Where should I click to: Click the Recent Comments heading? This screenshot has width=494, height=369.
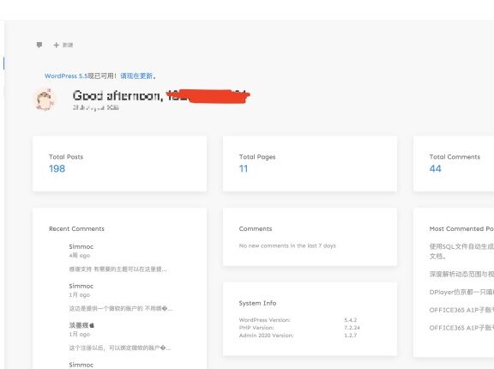(x=76, y=228)
